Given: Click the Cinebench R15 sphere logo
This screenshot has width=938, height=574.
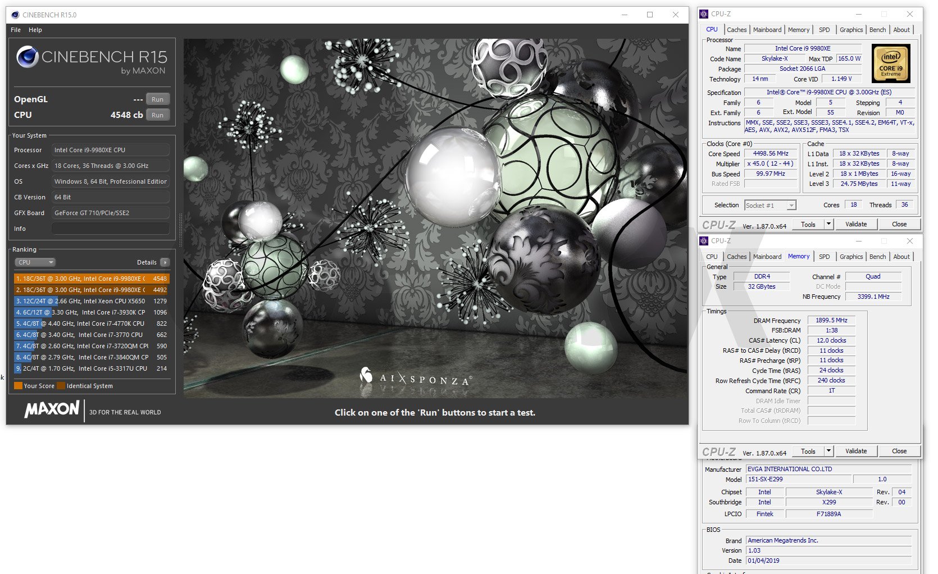Looking at the screenshot, I should coord(27,57).
